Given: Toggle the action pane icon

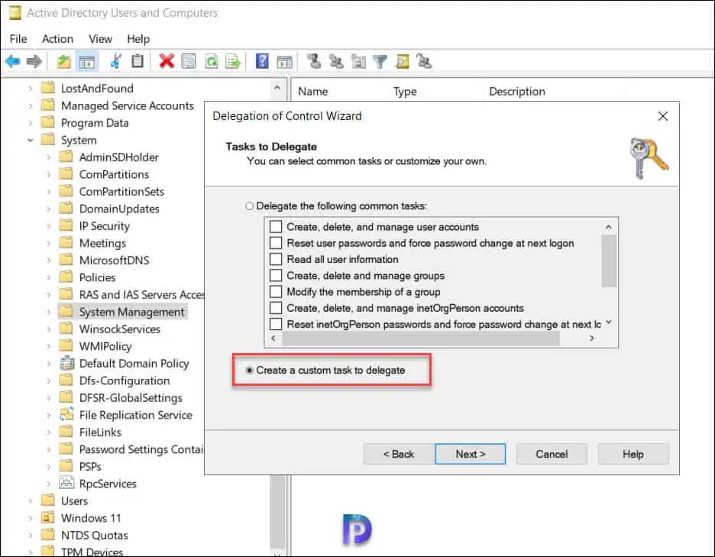Looking at the screenshot, I should 284,62.
